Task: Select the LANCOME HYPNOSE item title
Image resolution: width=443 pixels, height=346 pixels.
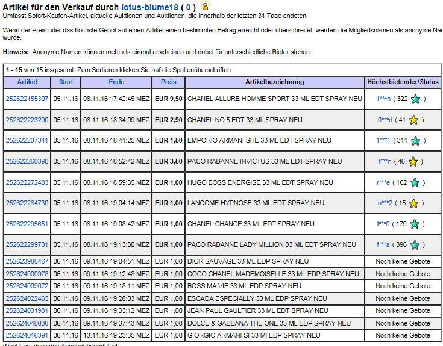Action: pos(256,203)
